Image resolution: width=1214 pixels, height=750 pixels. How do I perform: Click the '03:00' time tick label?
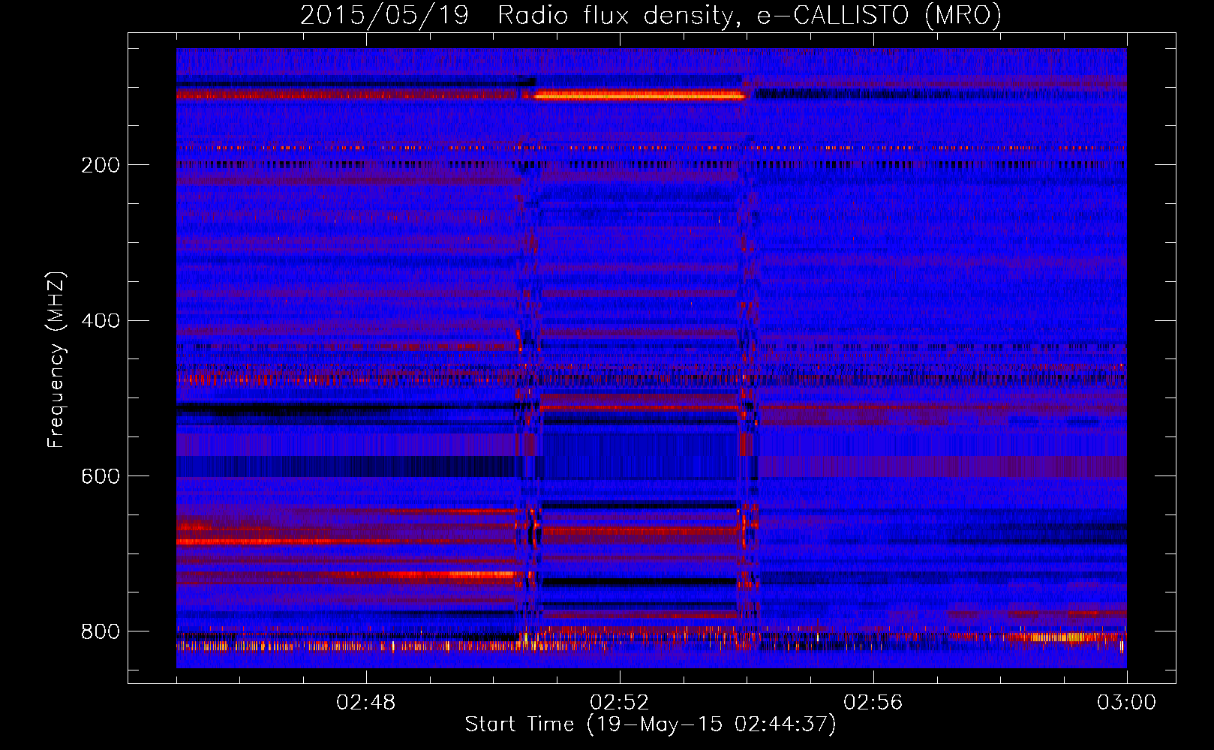pos(1127,703)
